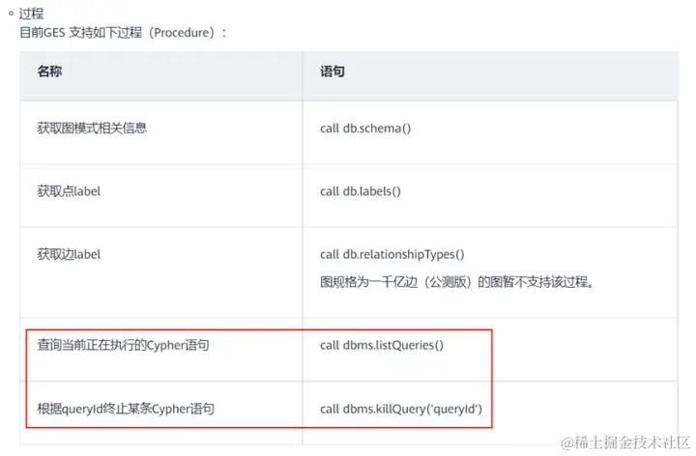
Task: Click the '查询当前正在执行的Cypher语句' cell
Action: 123,345
